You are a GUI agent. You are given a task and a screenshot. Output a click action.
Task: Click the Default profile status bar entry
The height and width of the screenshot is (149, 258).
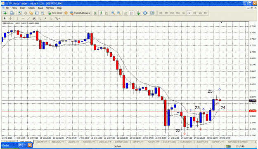117,147
